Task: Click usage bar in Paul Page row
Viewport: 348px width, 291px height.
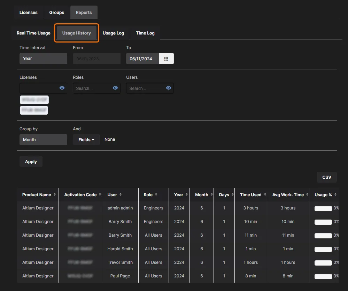Action: click(x=323, y=276)
